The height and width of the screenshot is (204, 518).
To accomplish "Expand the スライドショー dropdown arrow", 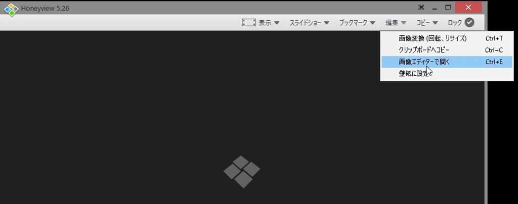I will pyautogui.click(x=326, y=23).
